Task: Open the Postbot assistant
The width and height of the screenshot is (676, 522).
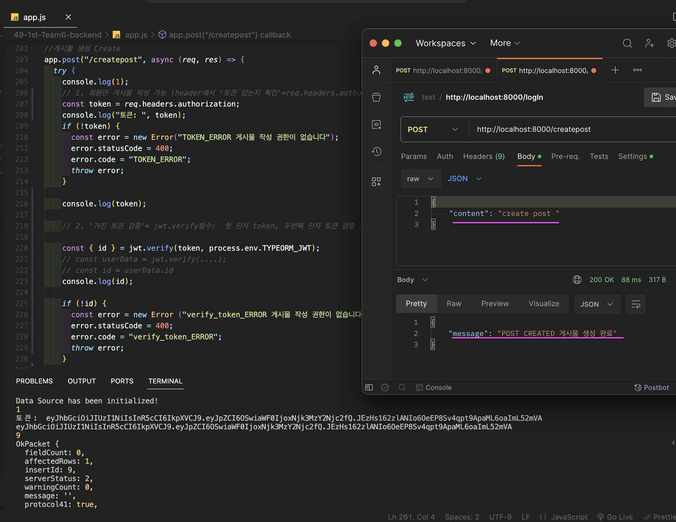Action: tap(652, 387)
